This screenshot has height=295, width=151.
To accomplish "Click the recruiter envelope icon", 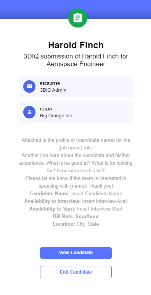I will (x=29, y=86).
